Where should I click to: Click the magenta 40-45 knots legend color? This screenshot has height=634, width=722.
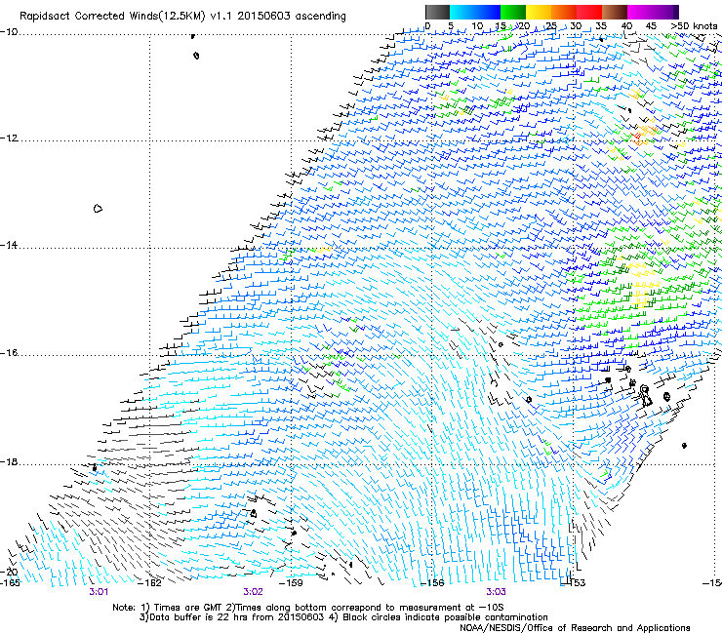(x=640, y=12)
